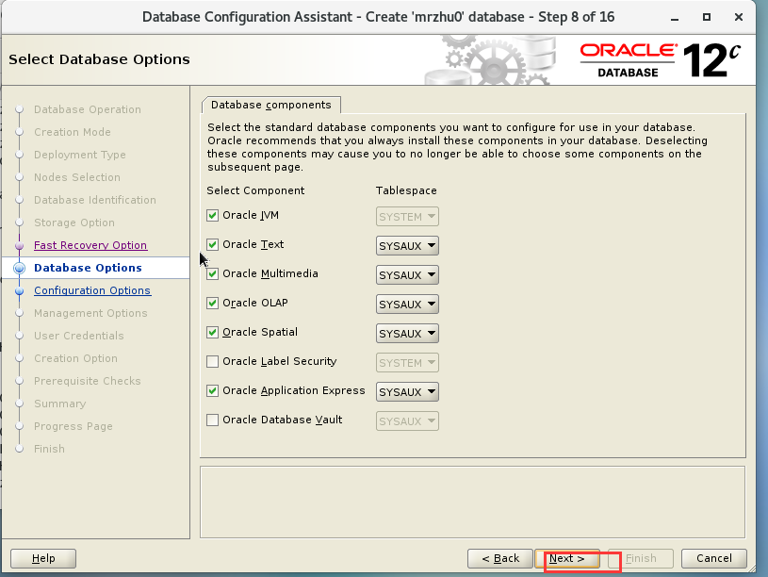The height and width of the screenshot is (577, 768).
Task: Disable Oracle Application Express checkbox
Action: coord(212,390)
